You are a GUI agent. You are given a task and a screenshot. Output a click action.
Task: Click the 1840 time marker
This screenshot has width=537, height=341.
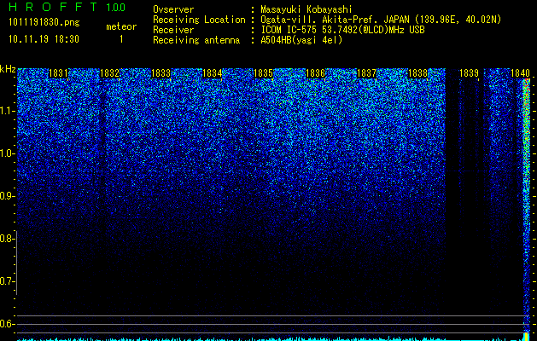coord(520,73)
